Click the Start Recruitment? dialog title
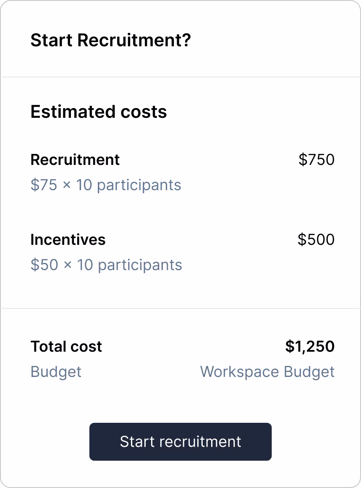This screenshot has width=361, height=488. pos(110,40)
